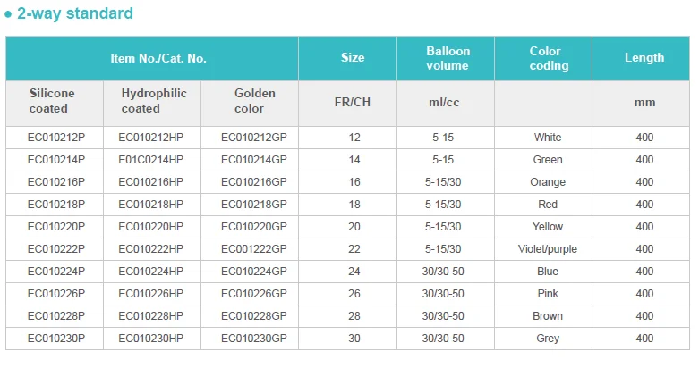Select item number EC010230P
The height and width of the screenshot is (368, 699).
coord(55,339)
